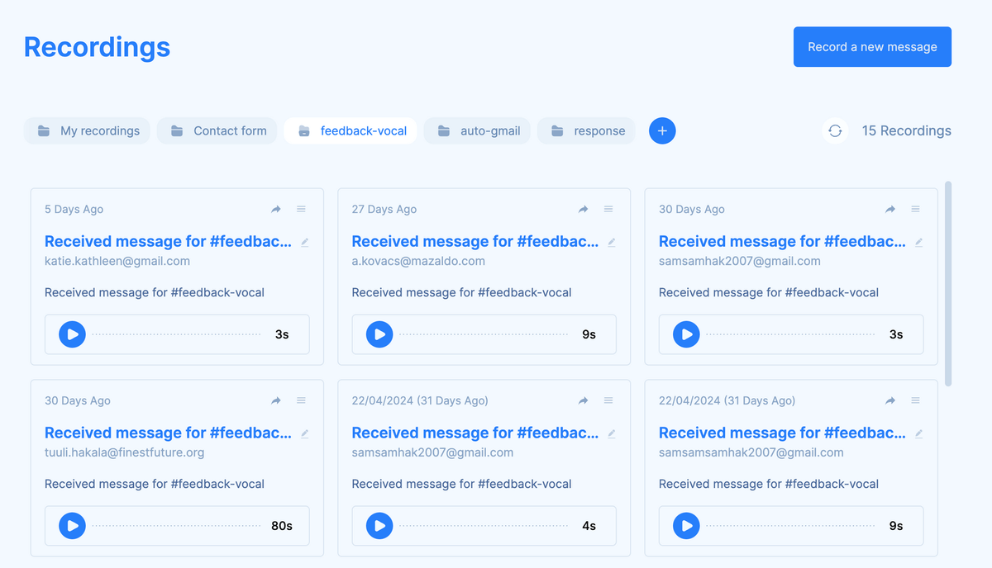Click the refresh recordings icon
This screenshot has height=568, width=992.
coord(835,130)
